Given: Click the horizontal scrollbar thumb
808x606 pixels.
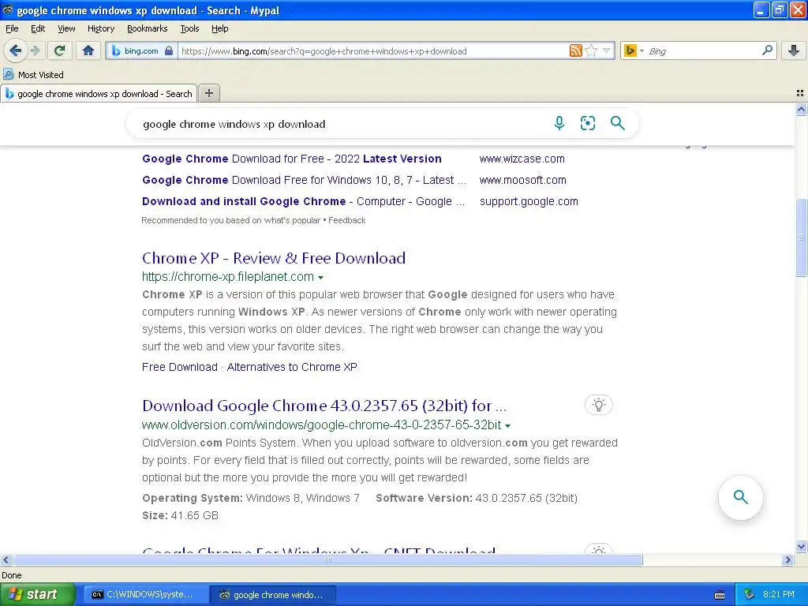Looking at the screenshot, I should 327,559.
